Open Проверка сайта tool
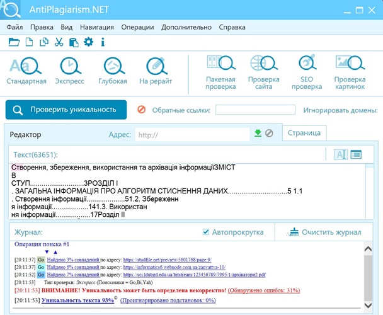Image resolution: width=383 pixels, height=315 pixels. pyautogui.click(x=264, y=72)
